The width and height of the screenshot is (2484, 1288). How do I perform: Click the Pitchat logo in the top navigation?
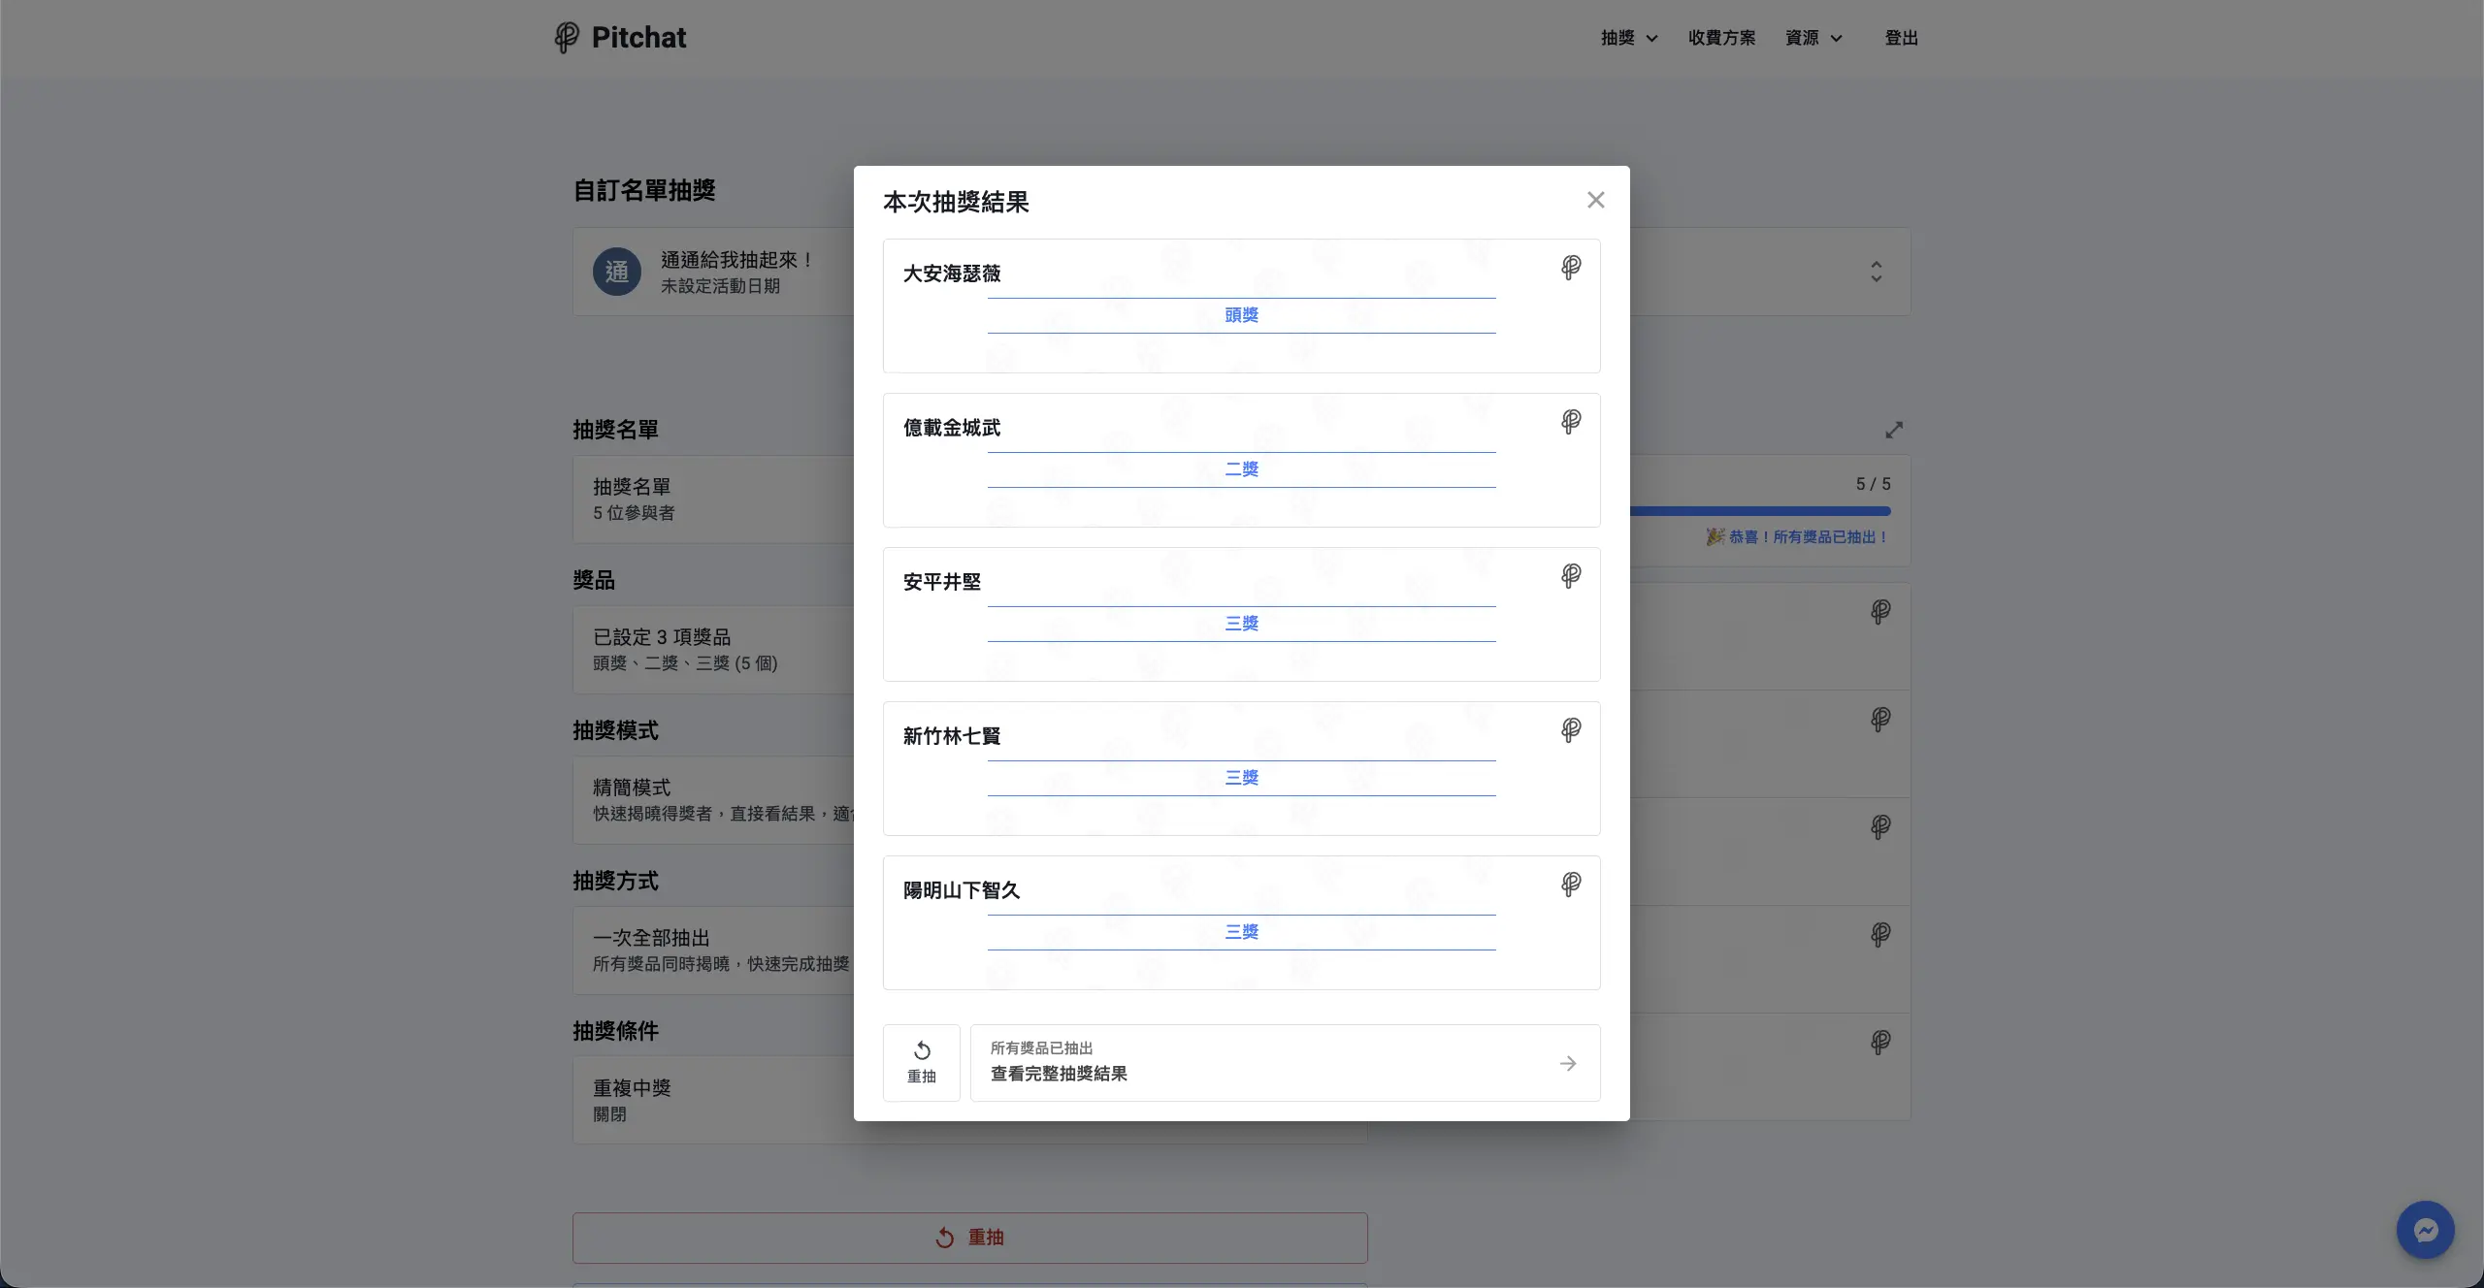coord(620,38)
